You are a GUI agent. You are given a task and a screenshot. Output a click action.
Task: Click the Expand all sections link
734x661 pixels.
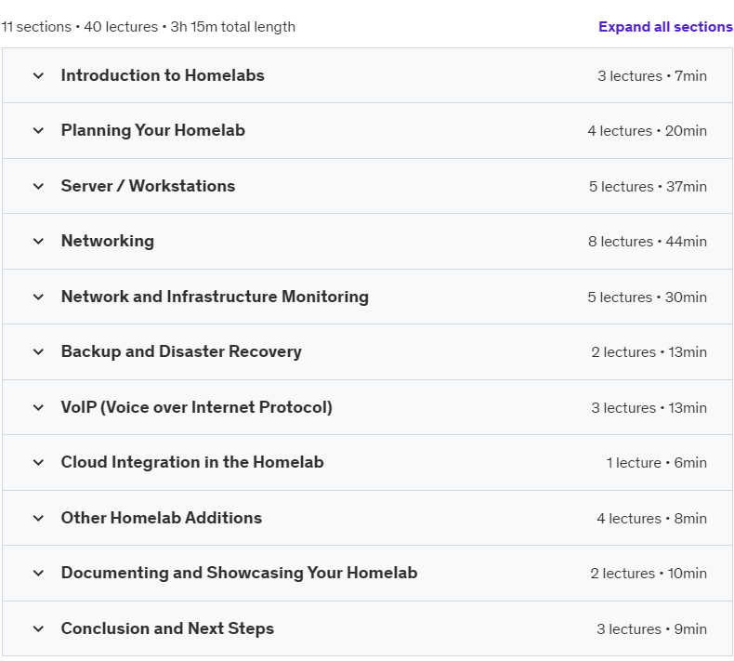click(665, 27)
